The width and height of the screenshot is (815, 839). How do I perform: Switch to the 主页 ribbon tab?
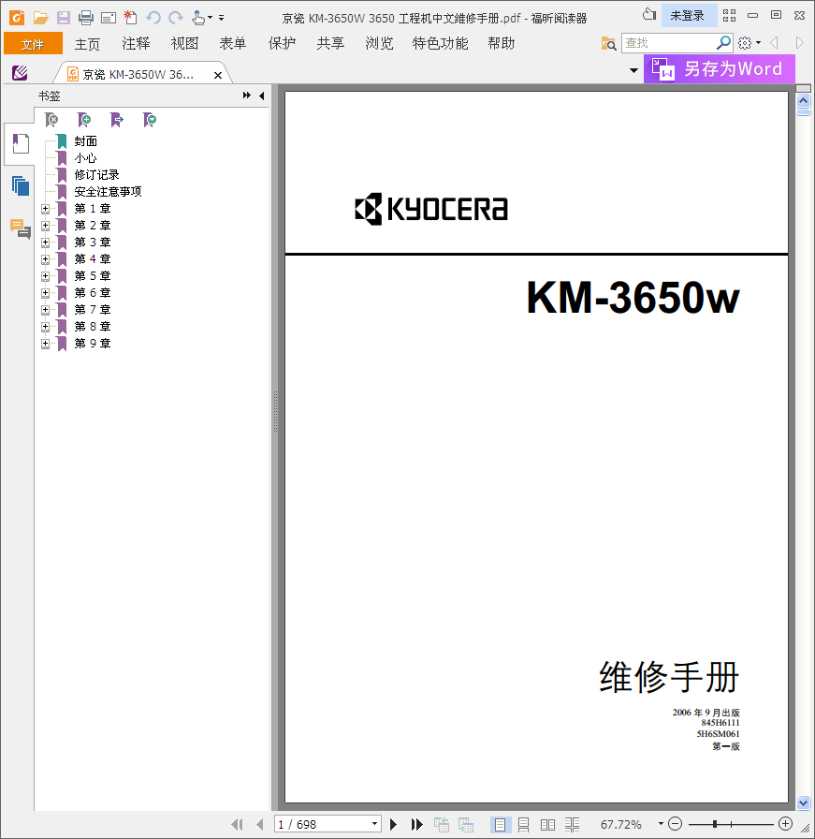pos(87,43)
